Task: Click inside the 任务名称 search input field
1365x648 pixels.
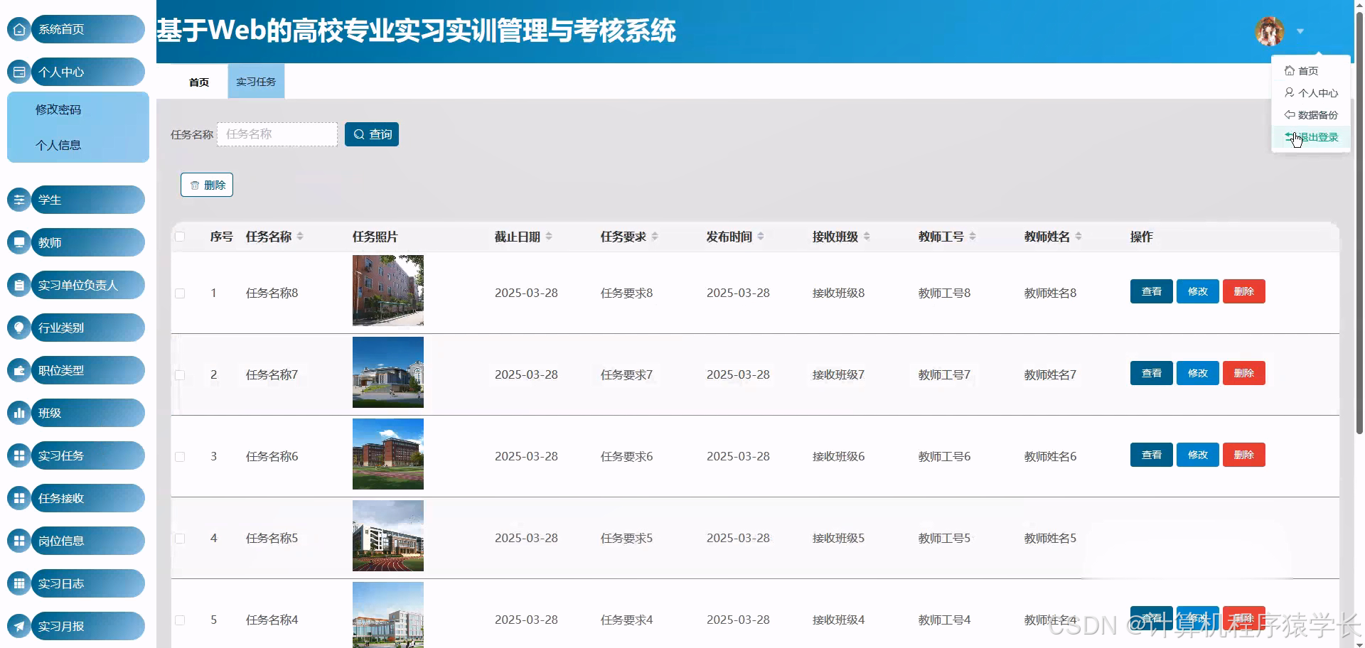Action: tap(277, 134)
